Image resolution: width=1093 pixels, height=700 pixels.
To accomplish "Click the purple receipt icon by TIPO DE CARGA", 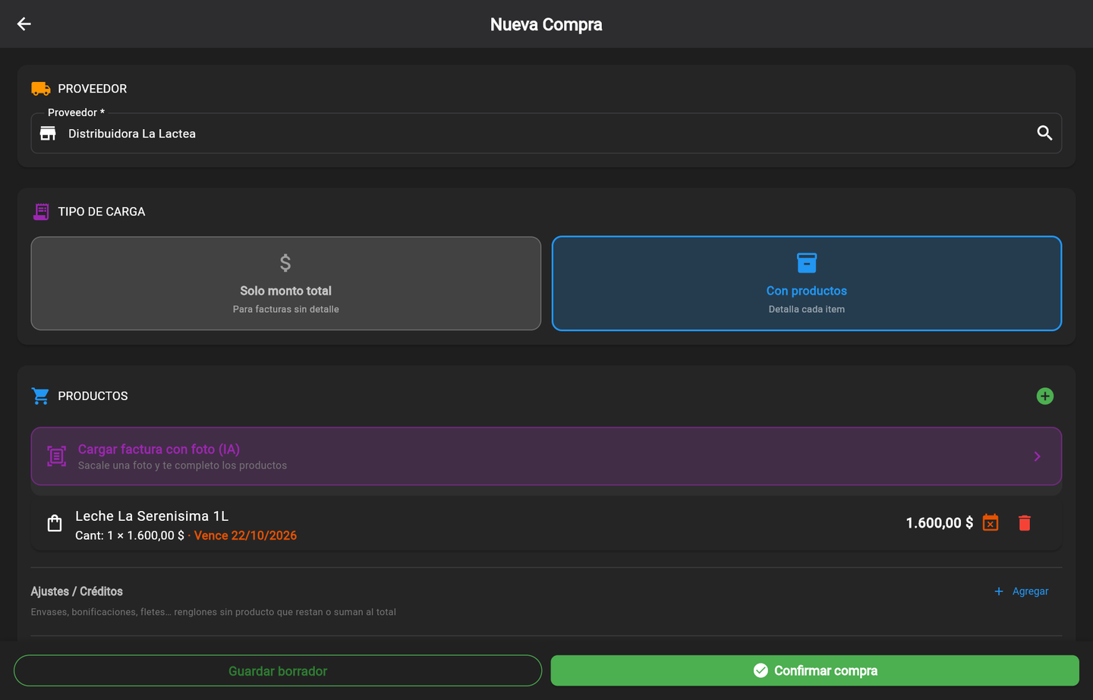I will point(41,212).
